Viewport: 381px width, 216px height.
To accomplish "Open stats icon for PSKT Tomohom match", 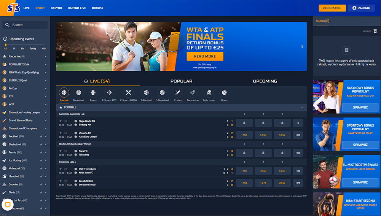I will [65, 169].
